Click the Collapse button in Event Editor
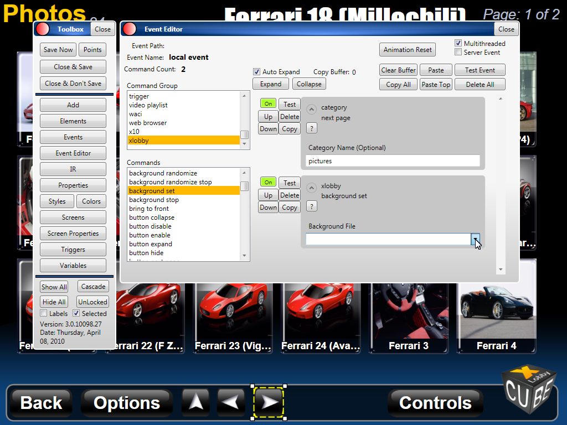Viewport: 567px width, 425px height. tap(309, 84)
